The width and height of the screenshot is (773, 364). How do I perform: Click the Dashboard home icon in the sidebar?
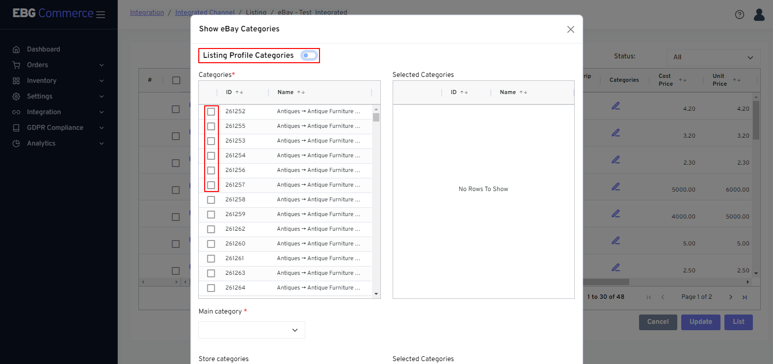(16, 49)
